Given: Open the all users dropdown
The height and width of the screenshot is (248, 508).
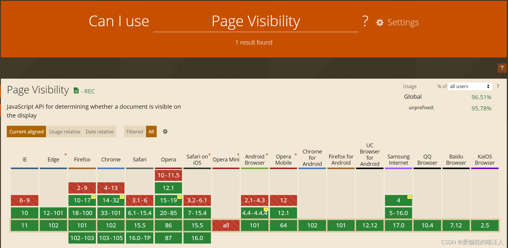Looking at the screenshot, I should [x=470, y=86].
